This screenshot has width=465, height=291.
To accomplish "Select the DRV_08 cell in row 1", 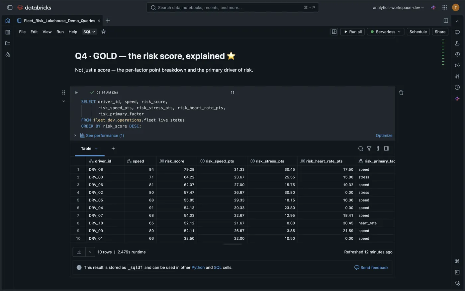I will pos(105,169).
